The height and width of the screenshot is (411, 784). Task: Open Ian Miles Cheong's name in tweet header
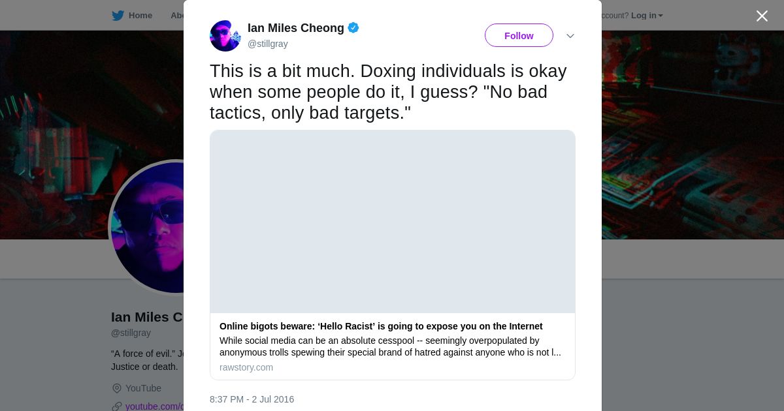coord(295,28)
